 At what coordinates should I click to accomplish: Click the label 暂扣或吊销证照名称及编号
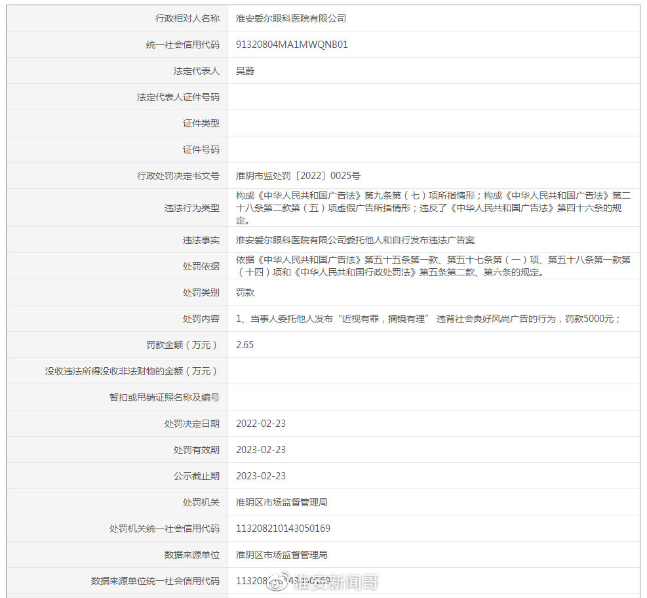pyautogui.click(x=165, y=397)
